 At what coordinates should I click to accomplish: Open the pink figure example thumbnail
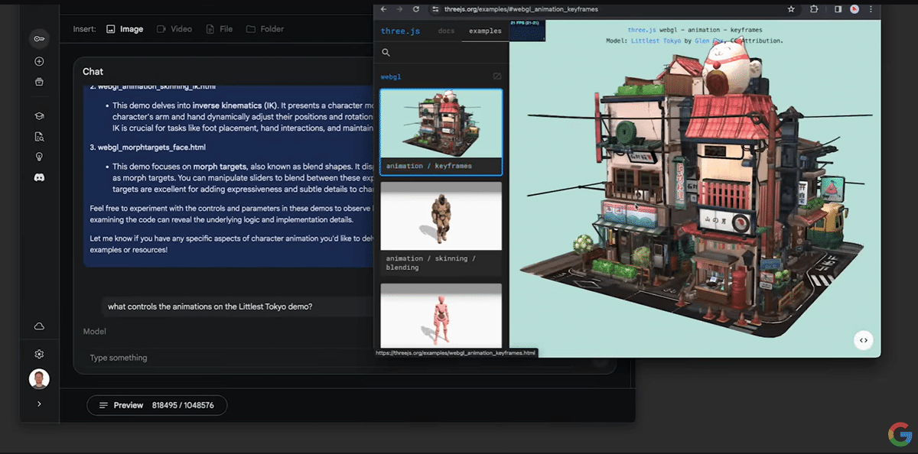tap(441, 316)
